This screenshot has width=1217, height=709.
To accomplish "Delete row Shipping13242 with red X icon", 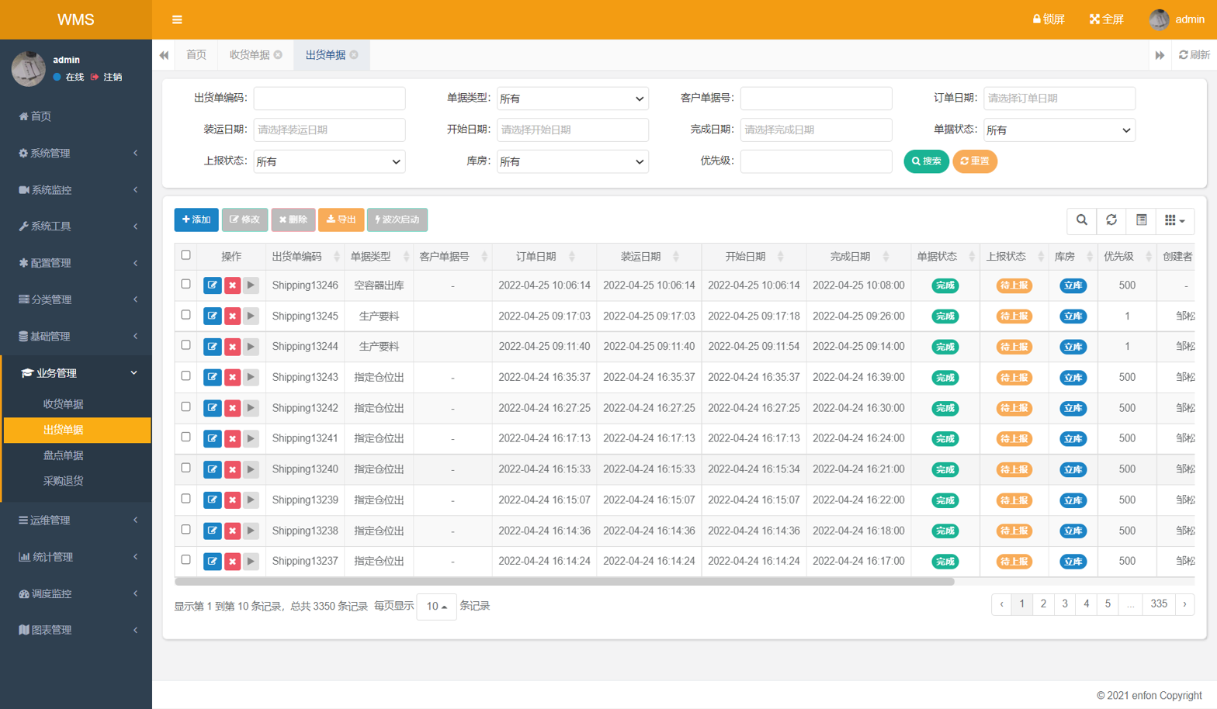I will tap(232, 408).
